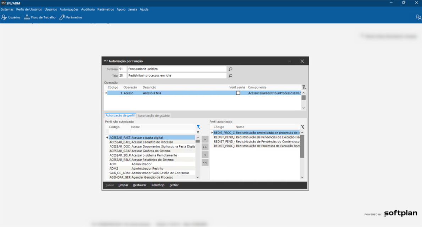
Task: Move selected profile to authorized with > button
Action: pyautogui.click(x=205, y=140)
